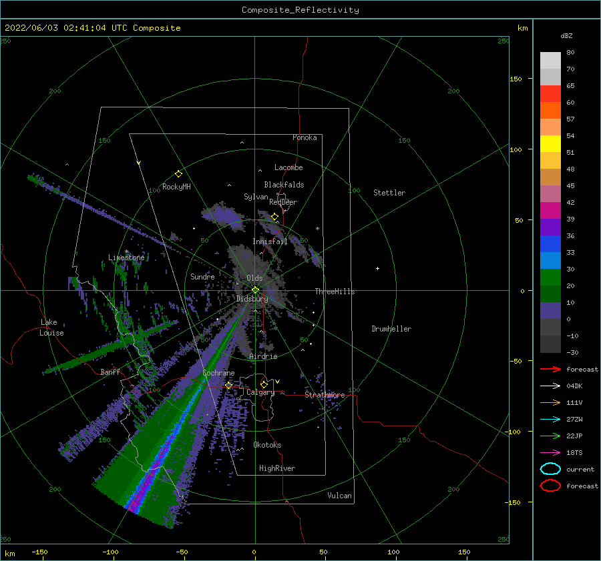
Task: Click the Cochrane city label
Action: [x=218, y=373]
